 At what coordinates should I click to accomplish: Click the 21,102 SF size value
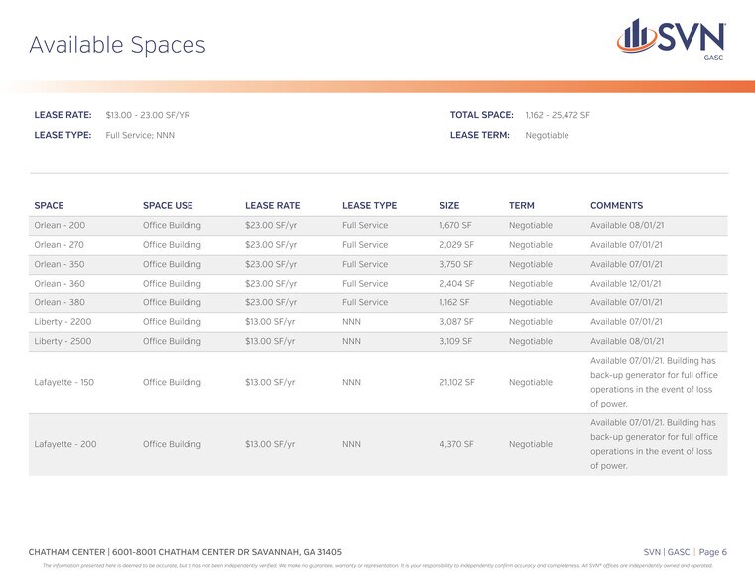pos(457,382)
